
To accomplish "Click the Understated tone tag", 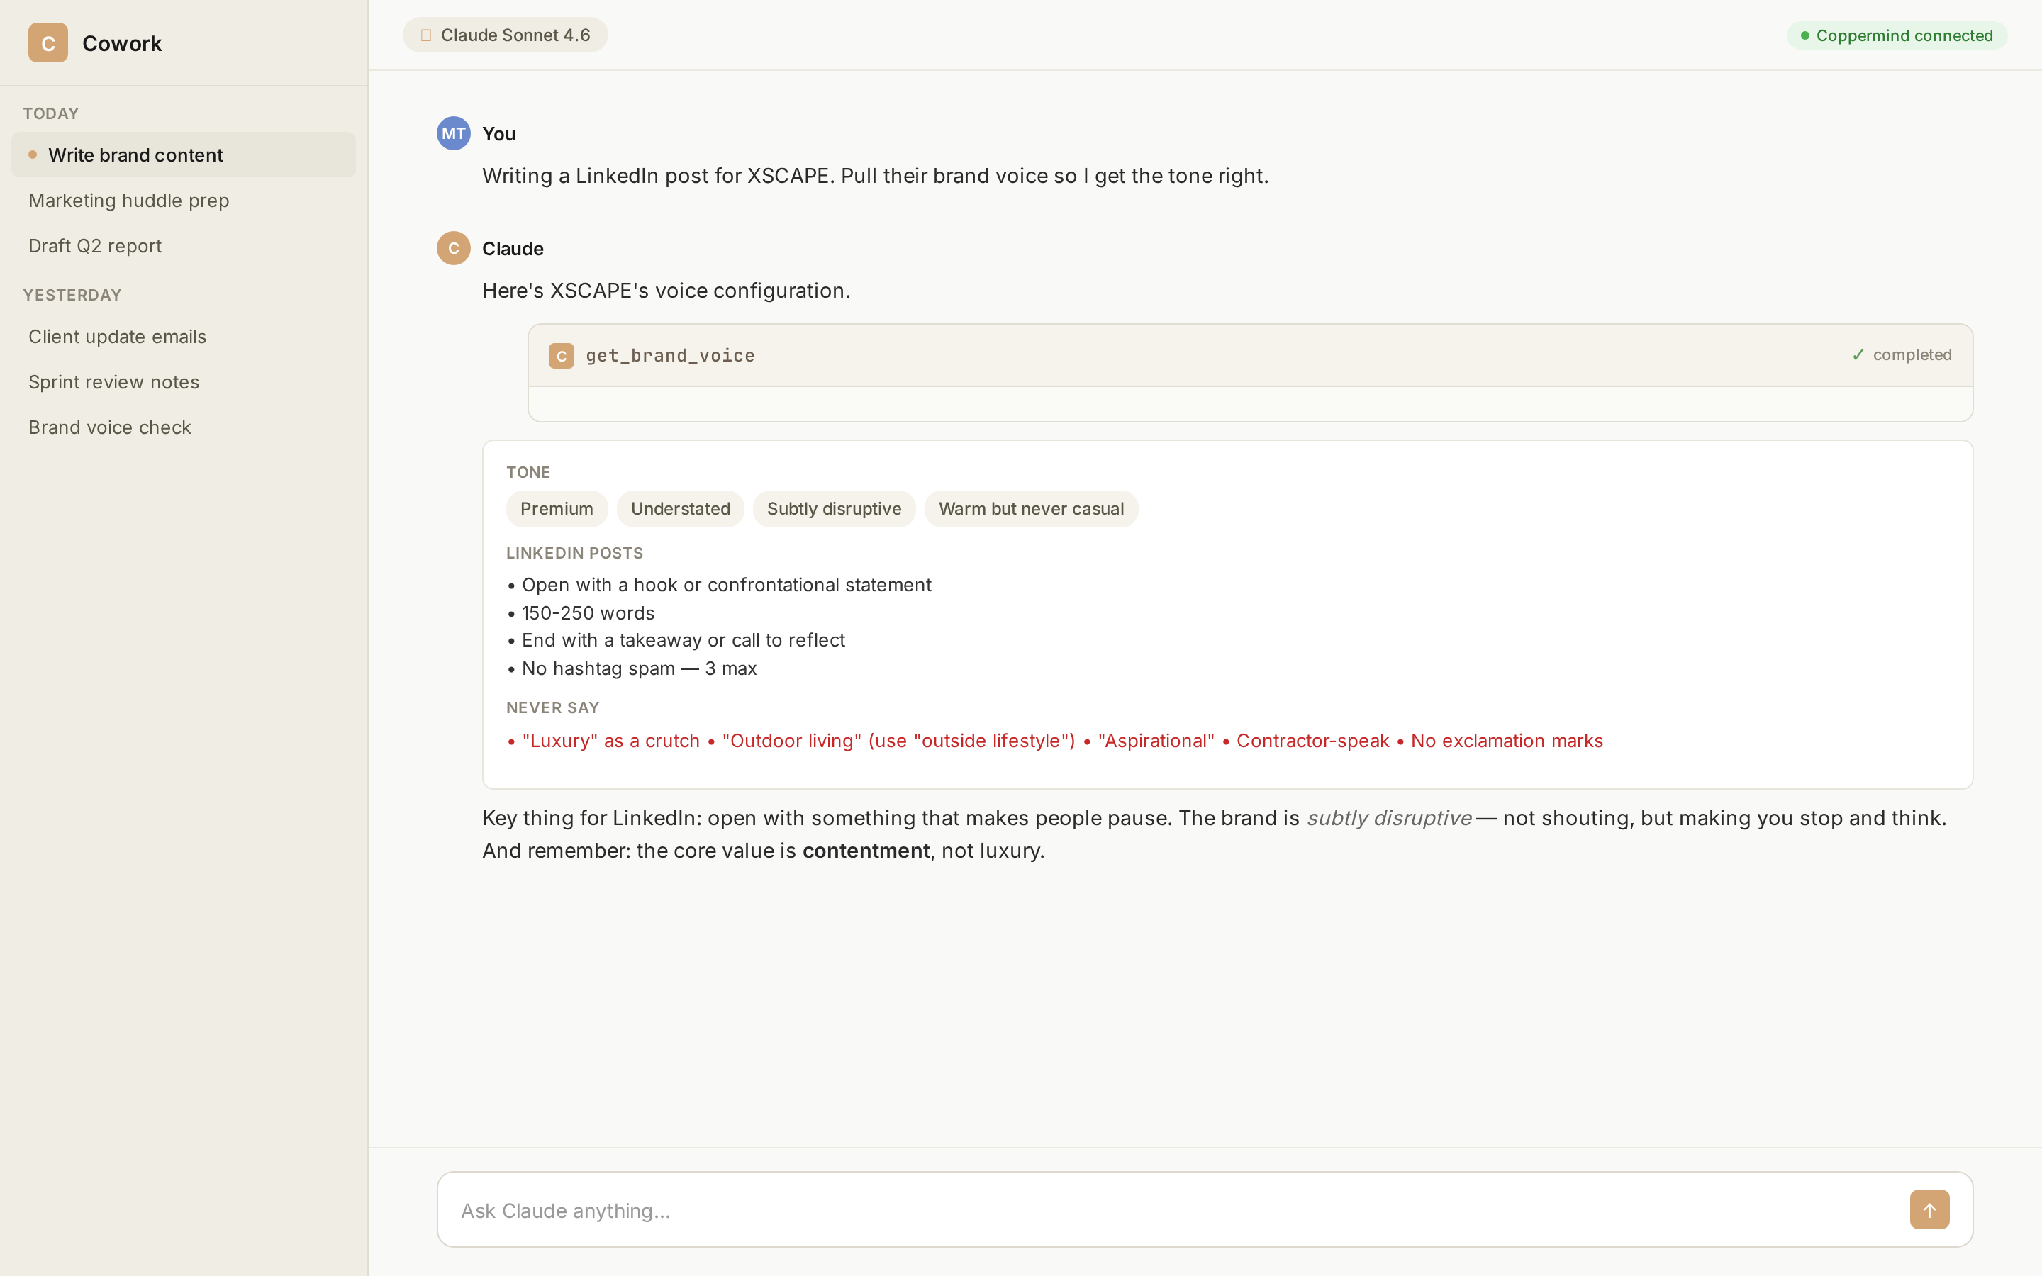I will click(x=680, y=509).
